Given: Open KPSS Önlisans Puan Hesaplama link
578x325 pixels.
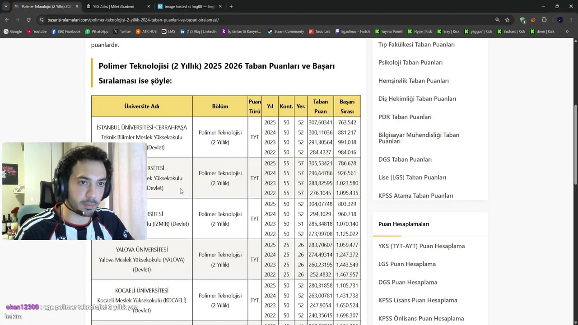Looking at the screenshot, I should 421,318.
